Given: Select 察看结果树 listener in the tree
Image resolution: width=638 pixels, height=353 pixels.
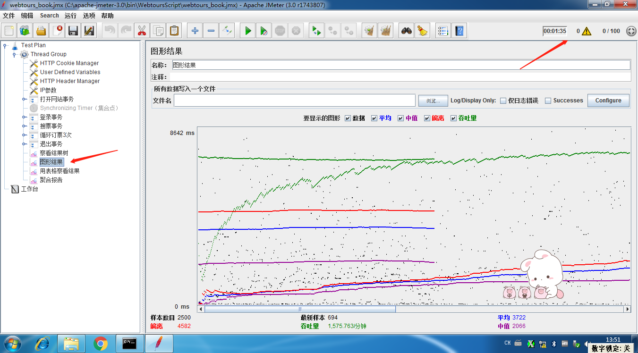Looking at the screenshot, I should click(x=54, y=153).
